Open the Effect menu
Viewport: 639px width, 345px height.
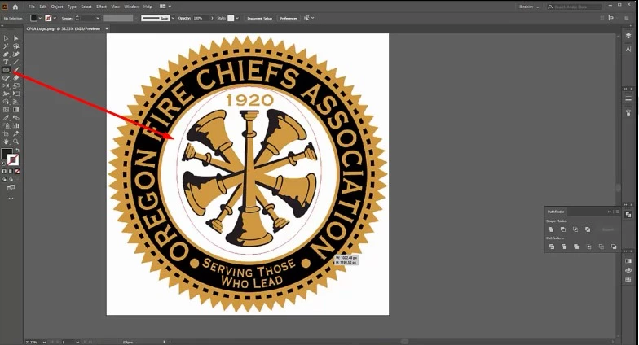point(101,7)
